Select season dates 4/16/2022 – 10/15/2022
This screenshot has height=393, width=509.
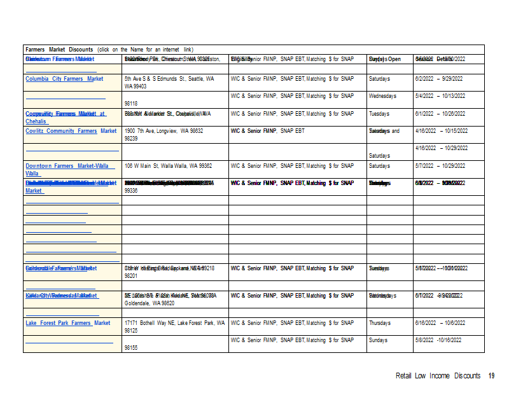pos(442,131)
